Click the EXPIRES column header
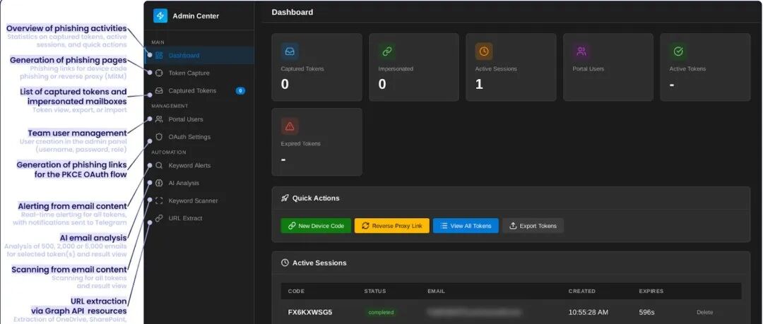This screenshot has height=324, width=763. pos(651,291)
